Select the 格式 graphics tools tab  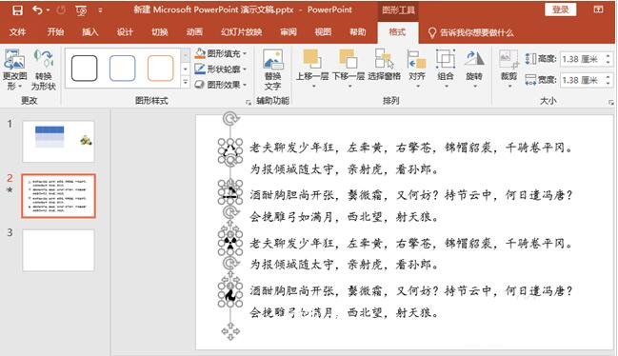[397, 32]
